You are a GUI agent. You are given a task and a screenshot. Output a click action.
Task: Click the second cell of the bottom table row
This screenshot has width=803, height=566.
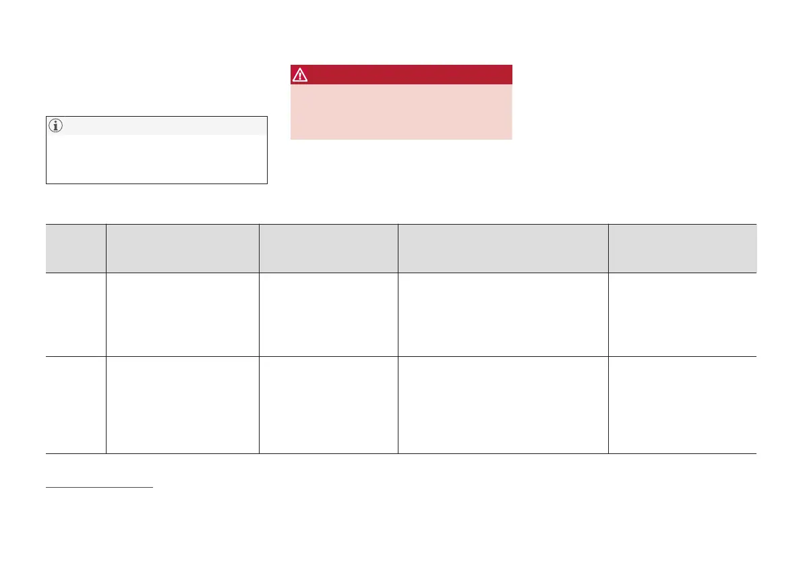183,405
